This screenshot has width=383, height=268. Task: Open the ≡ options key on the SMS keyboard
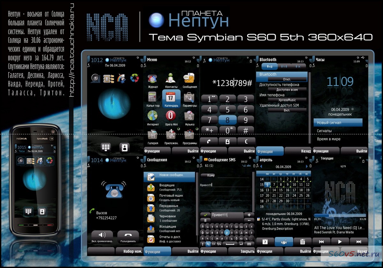[205, 220]
